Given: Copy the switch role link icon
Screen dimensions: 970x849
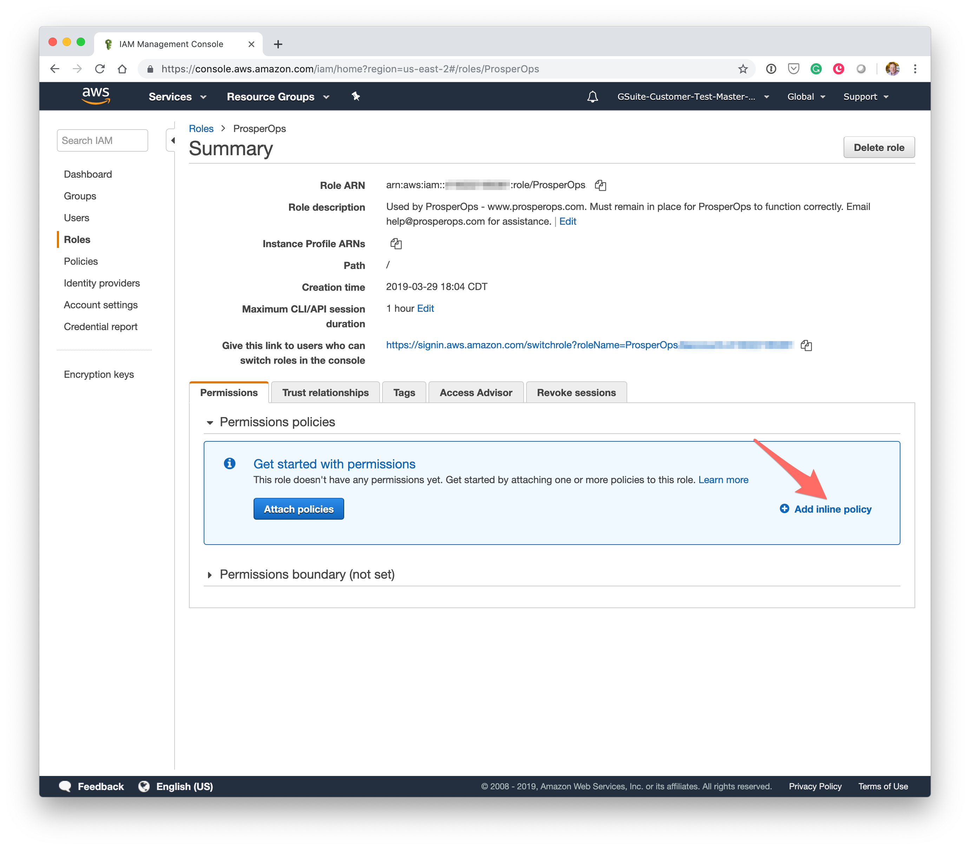Looking at the screenshot, I should click(x=806, y=345).
